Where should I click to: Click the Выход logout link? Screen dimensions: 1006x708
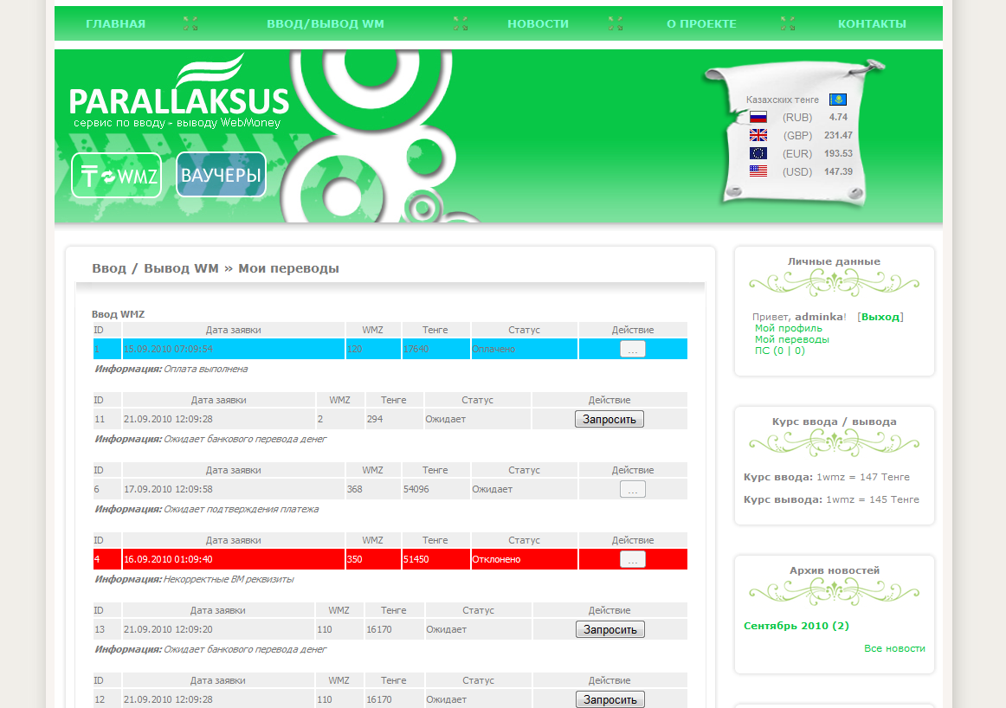[x=880, y=317]
